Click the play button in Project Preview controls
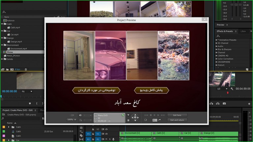253x142 pixels. coord(158,115)
